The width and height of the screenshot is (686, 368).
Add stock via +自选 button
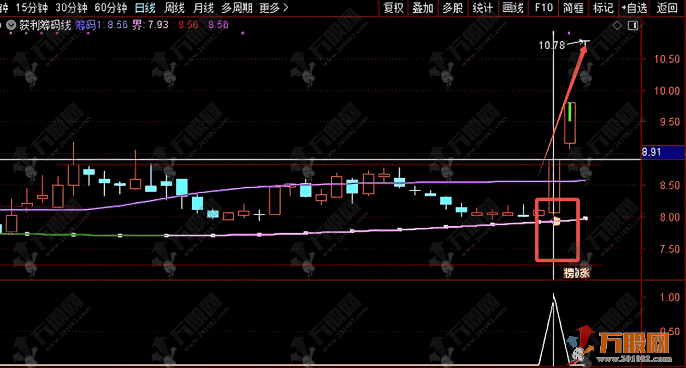[635, 8]
